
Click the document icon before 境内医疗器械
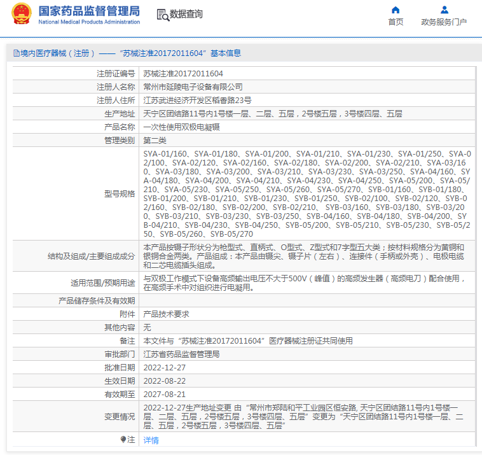coord(17,53)
